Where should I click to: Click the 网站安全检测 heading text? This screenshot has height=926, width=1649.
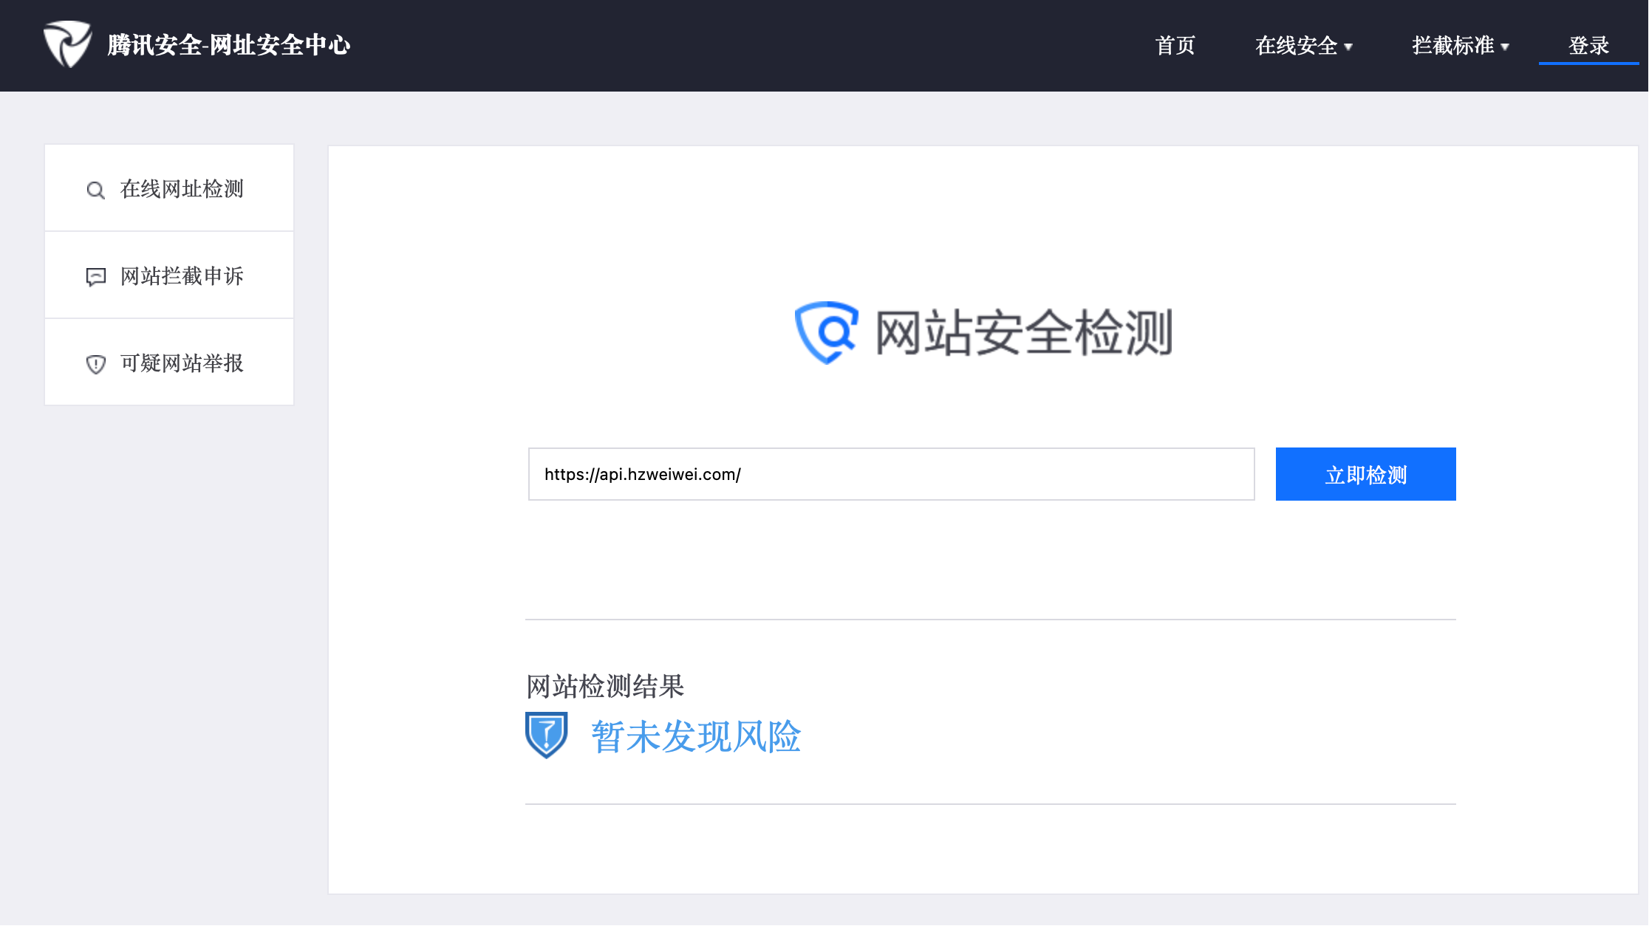pyautogui.click(x=1023, y=333)
